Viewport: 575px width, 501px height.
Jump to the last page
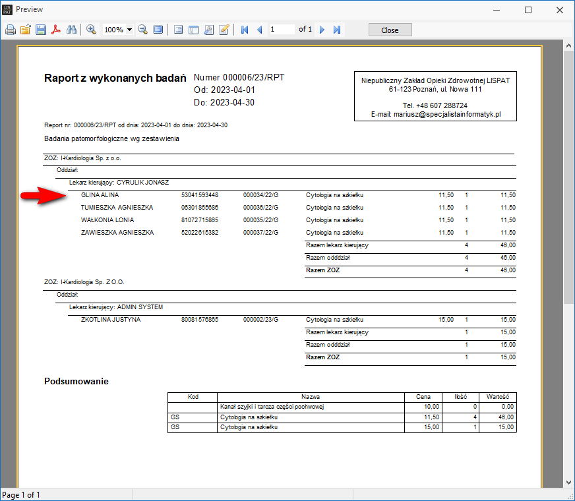pyautogui.click(x=336, y=30)
